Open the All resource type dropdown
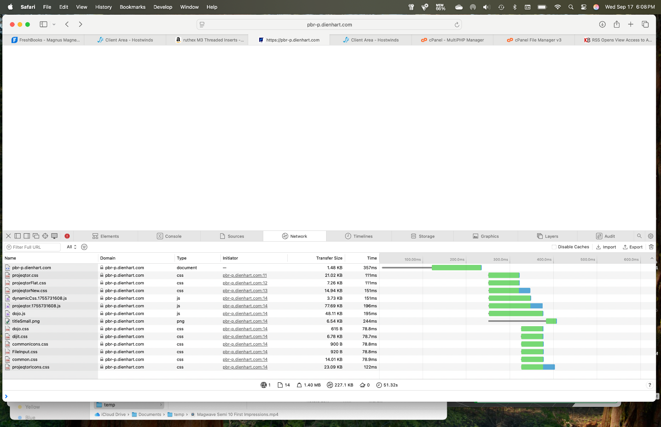 coord(72,247)
